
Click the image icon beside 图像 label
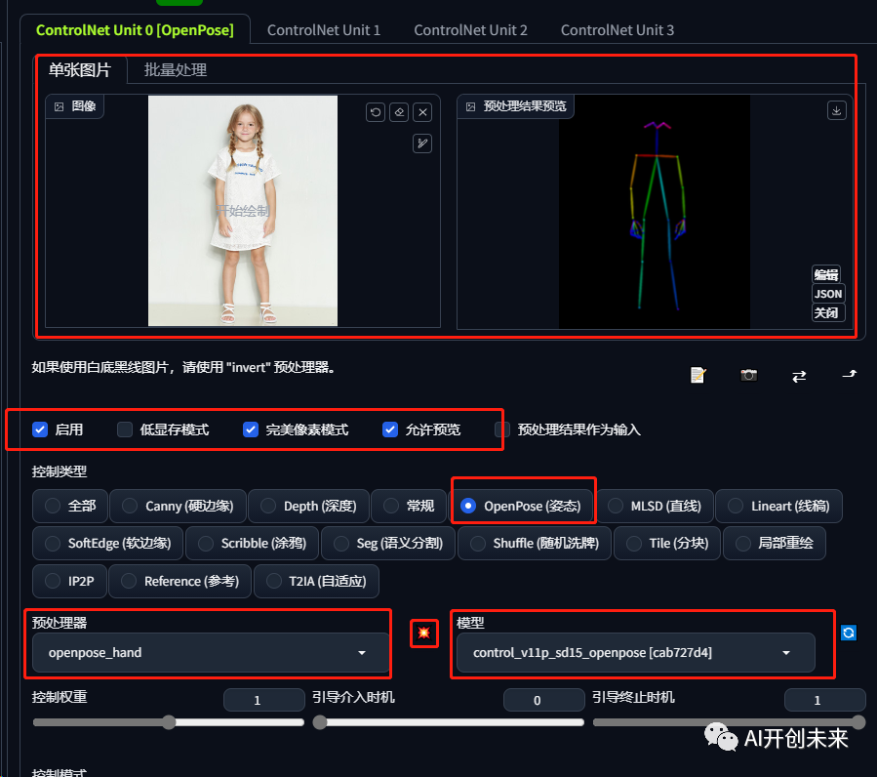pyautogui.click(x=59, y=106)
